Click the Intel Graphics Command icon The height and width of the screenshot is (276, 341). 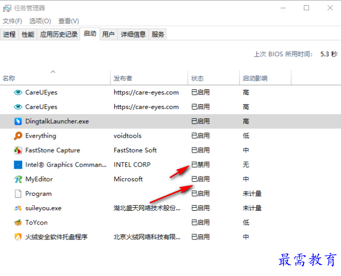point(18,165)
